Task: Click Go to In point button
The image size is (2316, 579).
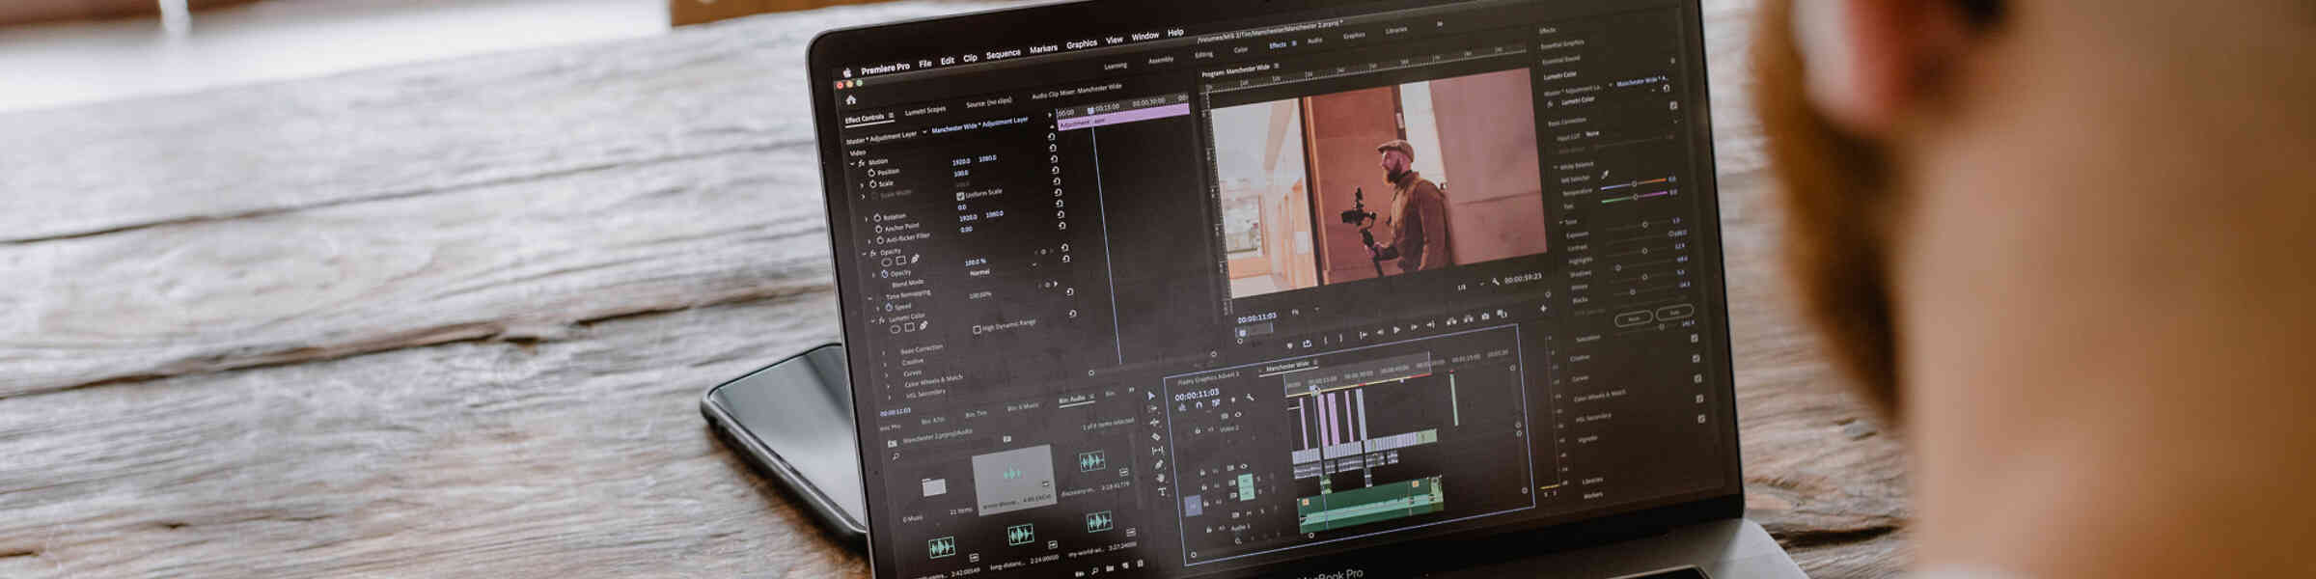Action: tap(1363, 334)
